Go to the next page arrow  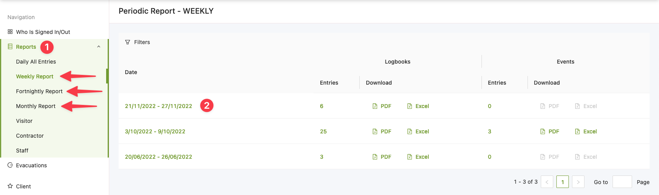pyautogui.click(x=578, y=182)
